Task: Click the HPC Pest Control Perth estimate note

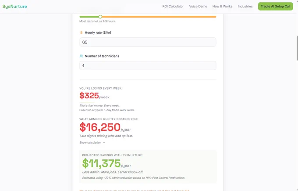Action: [133, 178]
